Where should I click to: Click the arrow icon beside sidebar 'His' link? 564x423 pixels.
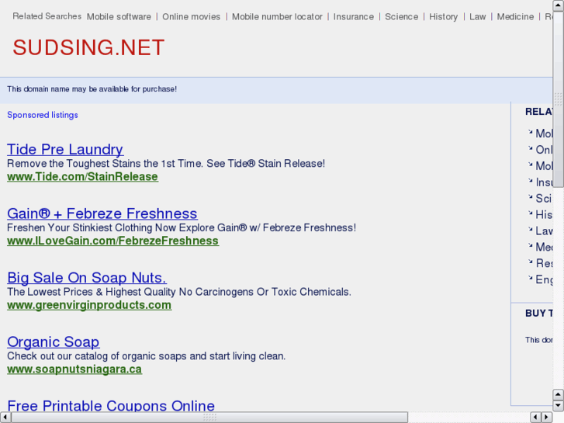[530, 213]
